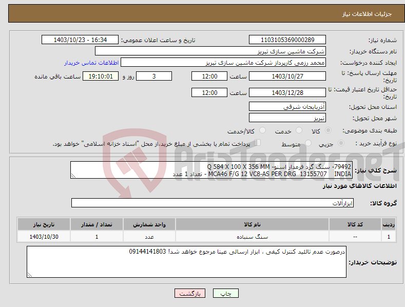
Task: Click the -- product code cell
Action: (x=355, y=237)
